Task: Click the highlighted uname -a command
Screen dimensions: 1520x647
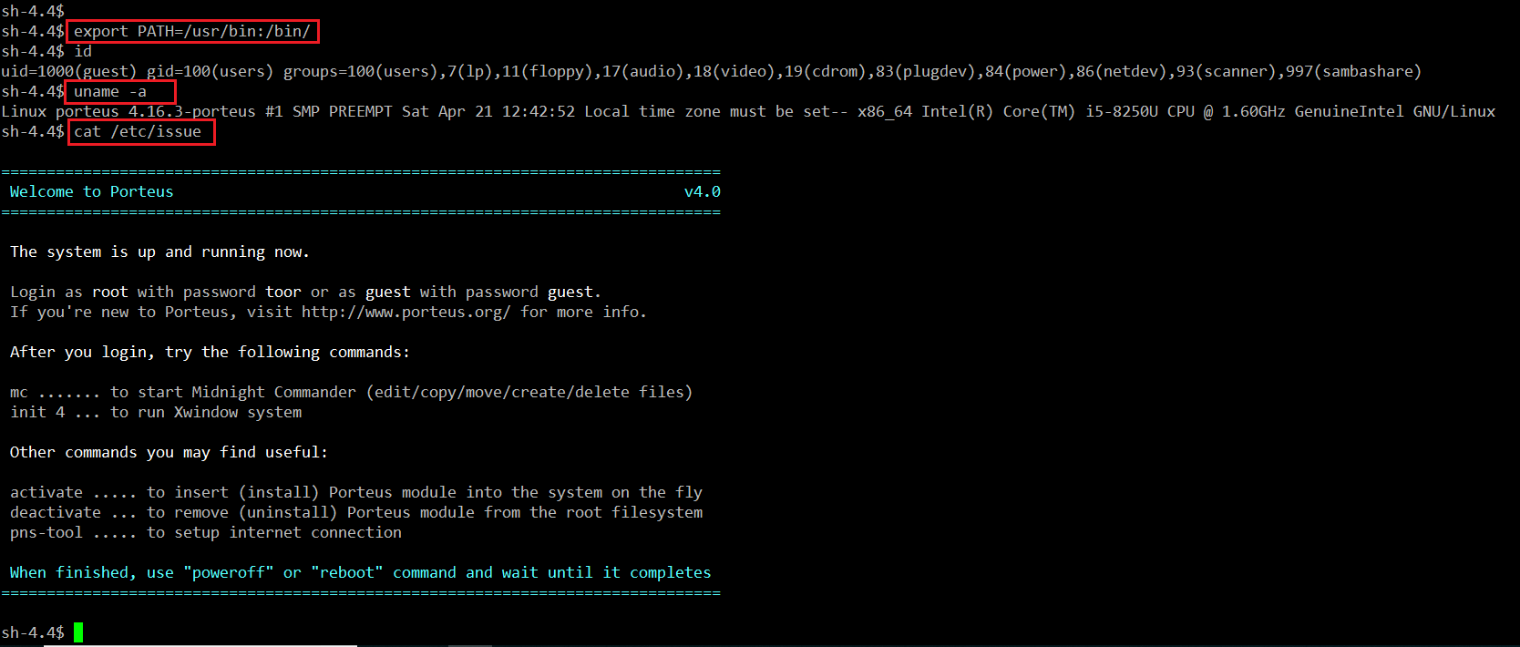Action: (x=110, y=91)
